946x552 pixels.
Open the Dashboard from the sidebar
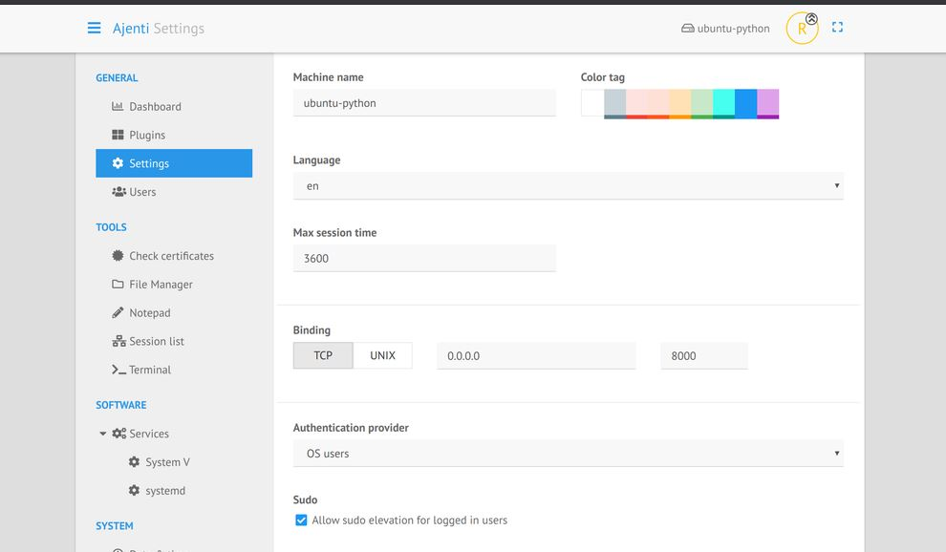click(x=154, y=106)
